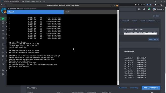This screenshot has width=166, height=93.
Task: Click IP Sharing link
Action: [134, 88]
